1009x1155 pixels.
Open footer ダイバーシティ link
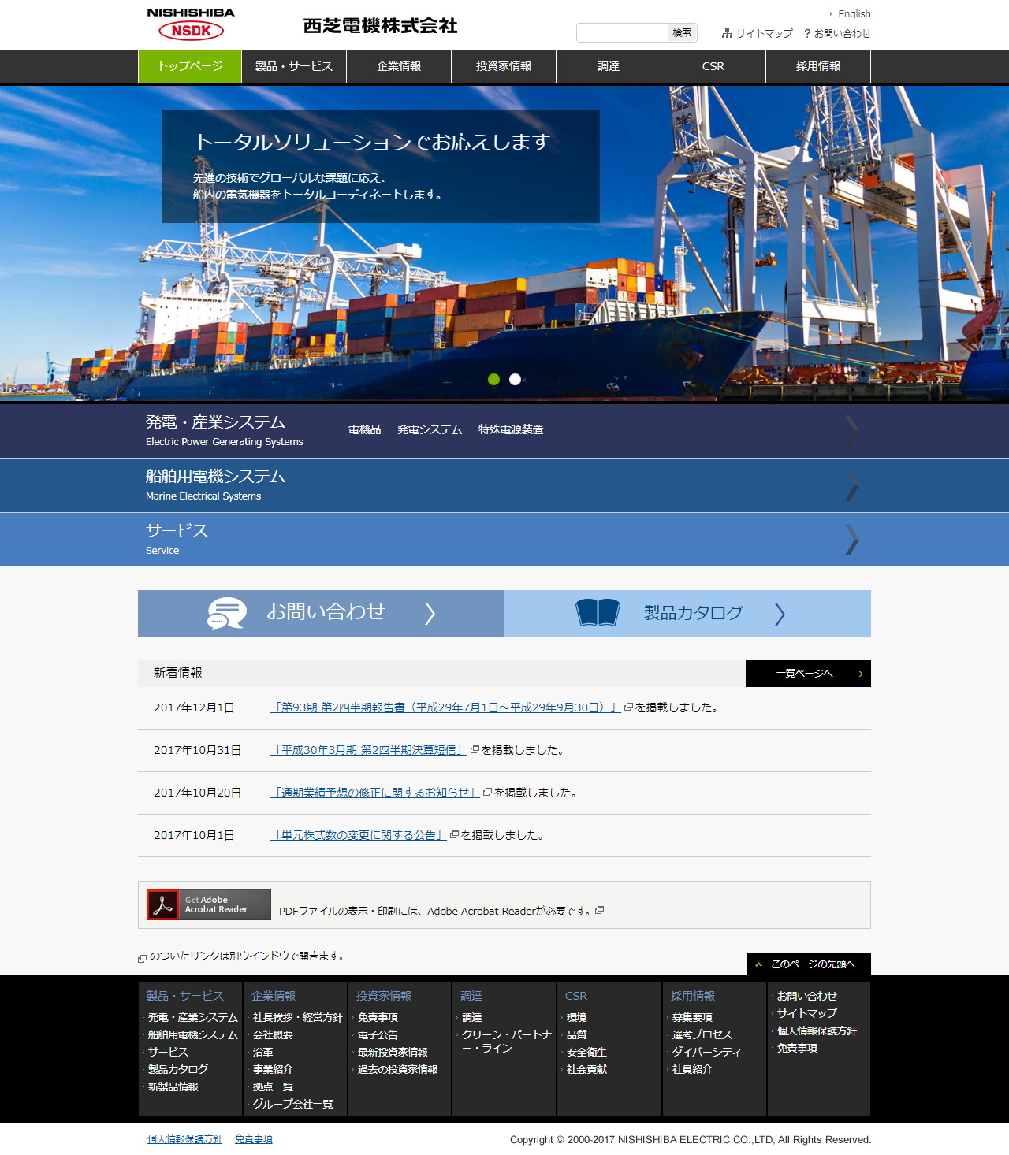706,1053
